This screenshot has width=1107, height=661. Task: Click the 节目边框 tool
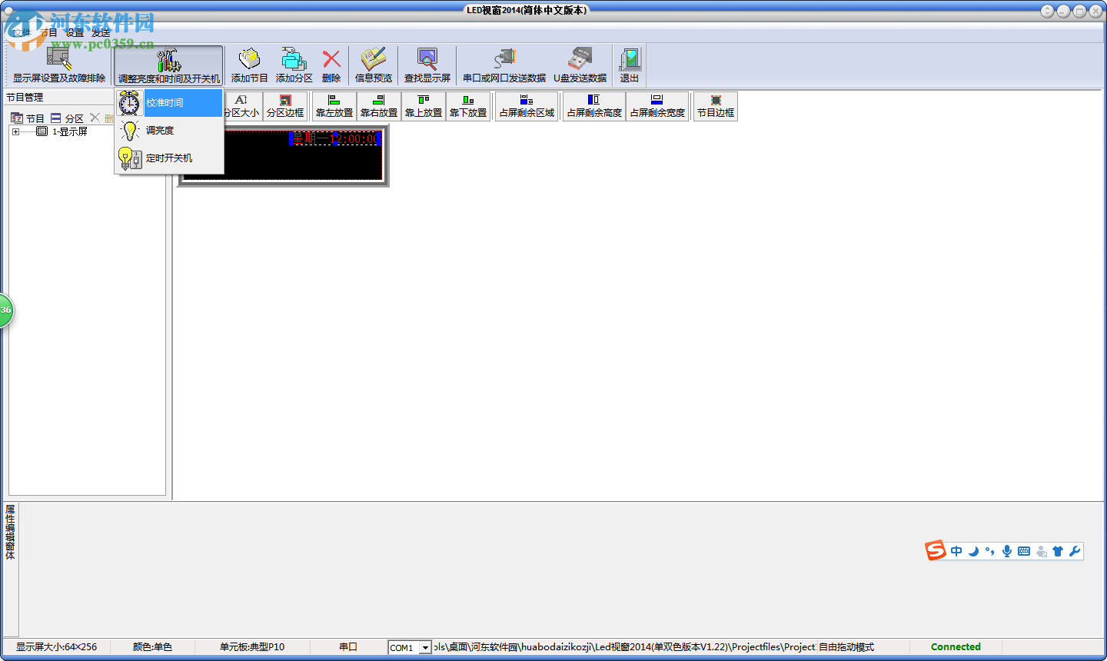pyautogui.click(x=716, y=106)
